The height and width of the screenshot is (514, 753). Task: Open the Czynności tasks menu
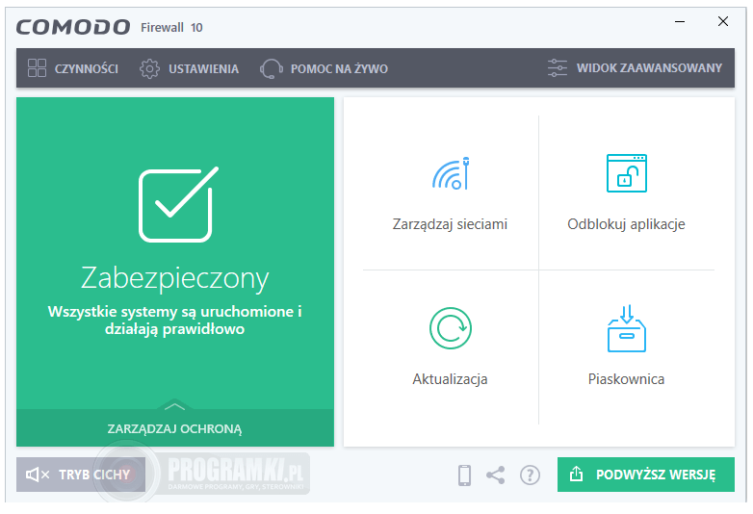[73, 68]
